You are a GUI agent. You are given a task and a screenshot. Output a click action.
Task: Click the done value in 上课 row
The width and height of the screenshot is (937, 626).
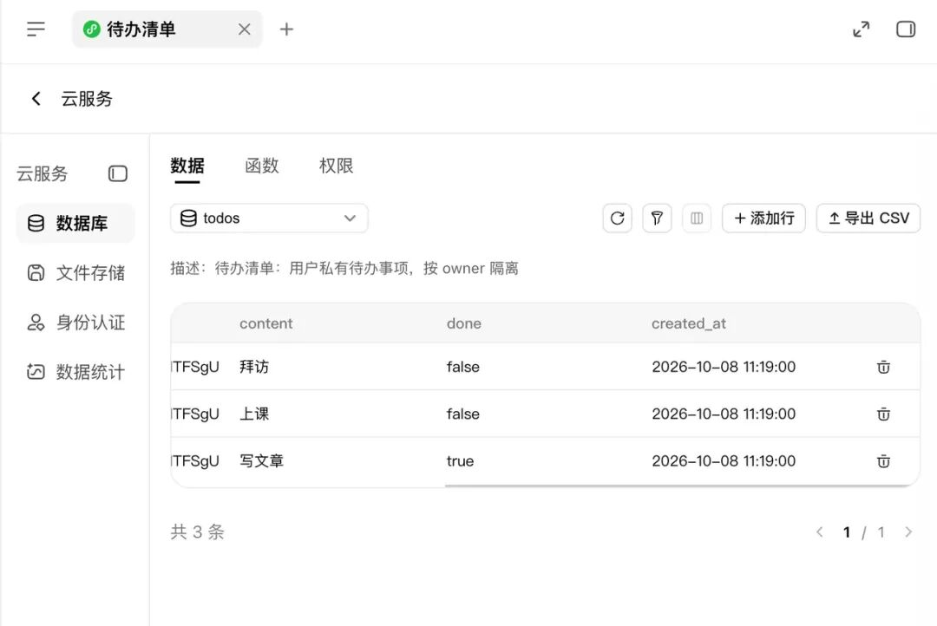point(462,414)
